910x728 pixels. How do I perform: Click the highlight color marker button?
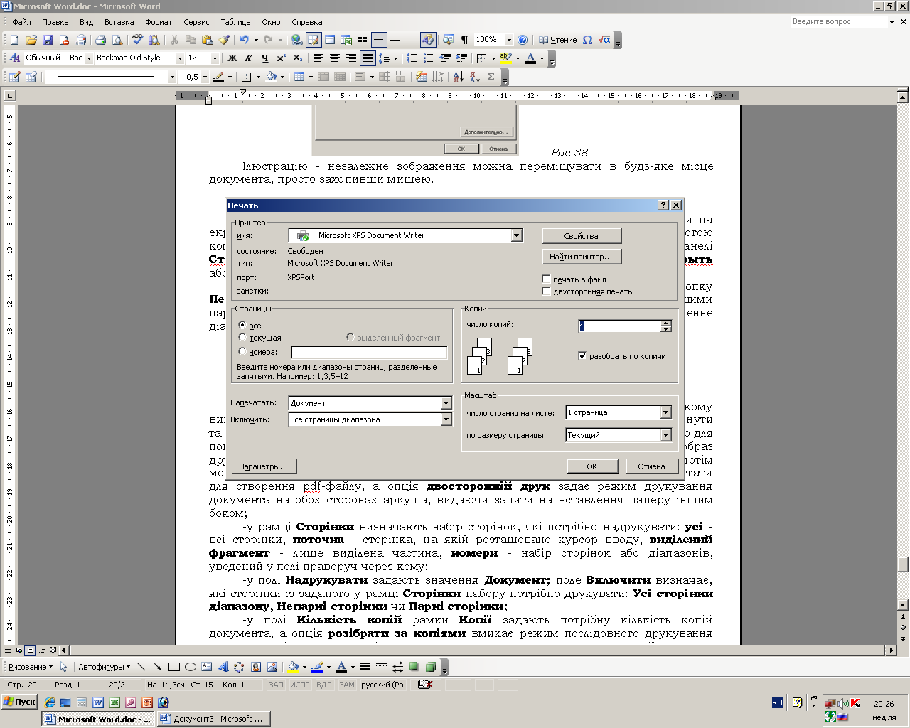505,58
